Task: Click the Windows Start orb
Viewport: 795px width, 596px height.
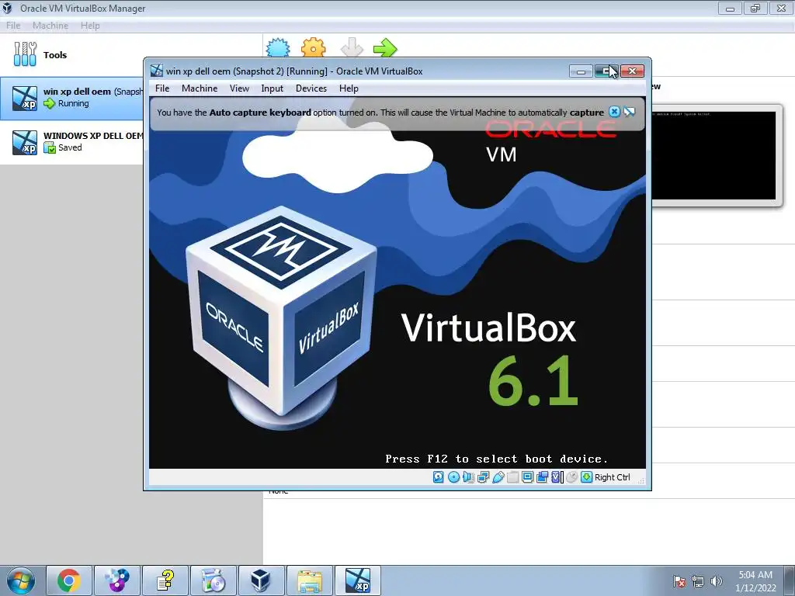Action: (x=21, y=580)
